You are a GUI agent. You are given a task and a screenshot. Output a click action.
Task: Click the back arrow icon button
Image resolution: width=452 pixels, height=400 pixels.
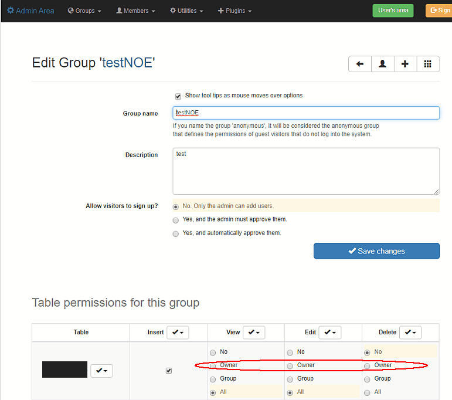click(x=360, y=64)
